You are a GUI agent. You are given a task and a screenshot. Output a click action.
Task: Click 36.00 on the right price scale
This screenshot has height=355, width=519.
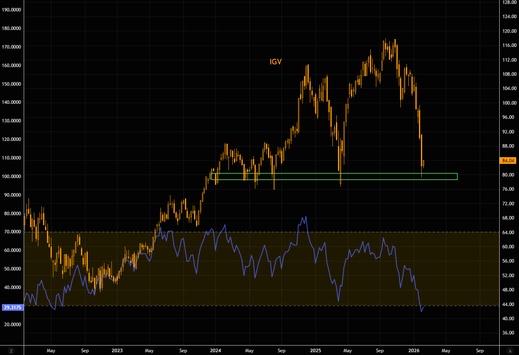(x=508, y=333)
